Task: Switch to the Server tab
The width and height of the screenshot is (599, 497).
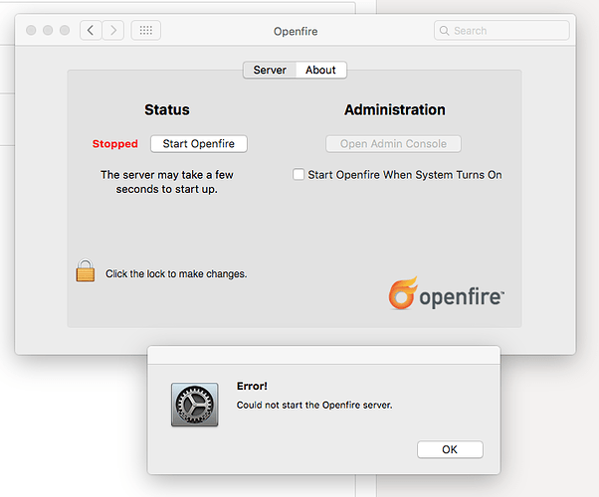Action: pos(270,70)
